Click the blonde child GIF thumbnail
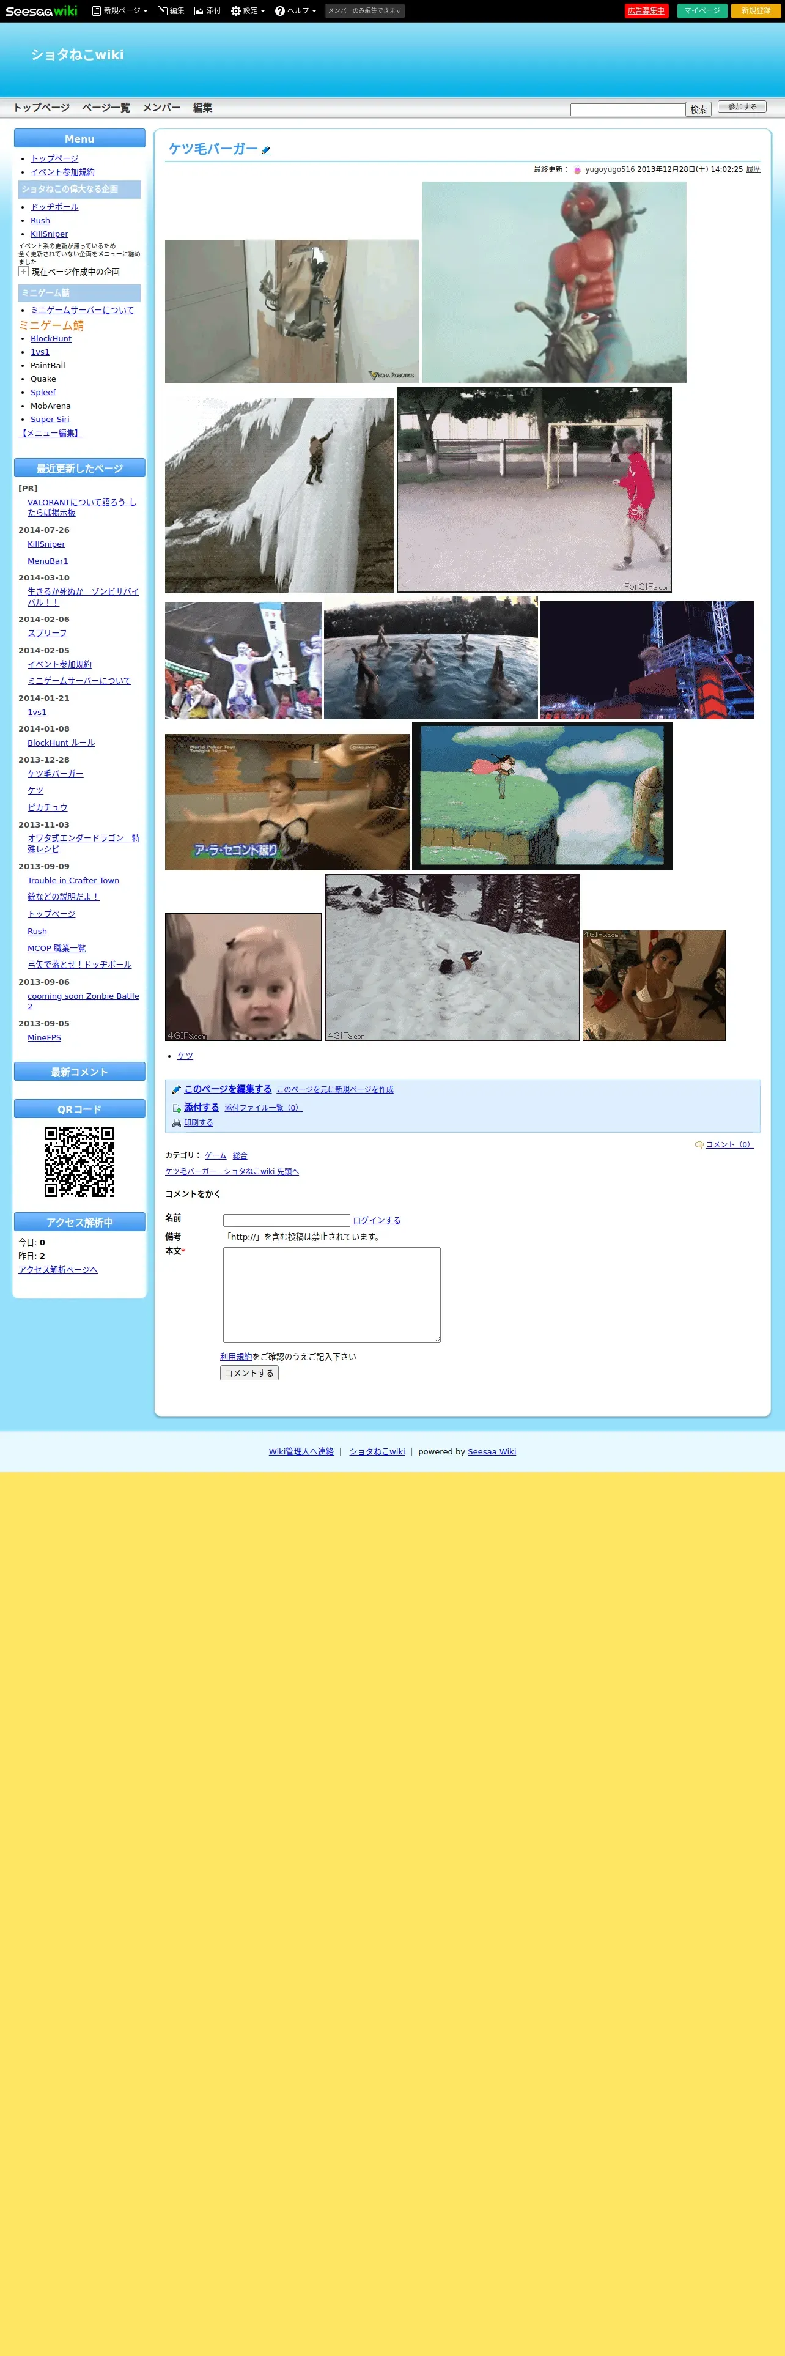The height and width of the screenshot is (2356, 785). pos(244,977)
